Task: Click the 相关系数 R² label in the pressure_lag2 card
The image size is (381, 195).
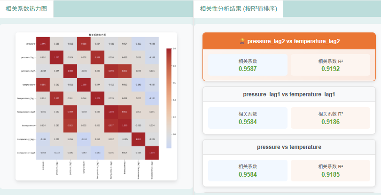Action: click(330, 61)
